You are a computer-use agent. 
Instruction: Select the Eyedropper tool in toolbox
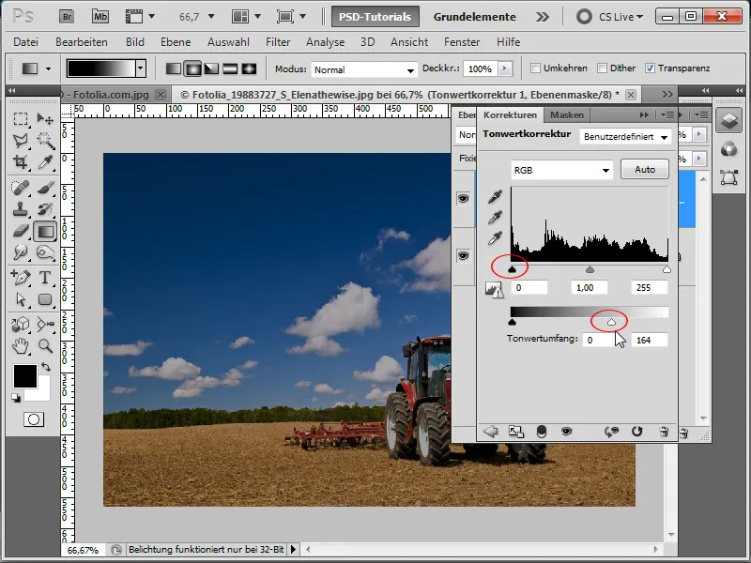[x=45, y=162]
